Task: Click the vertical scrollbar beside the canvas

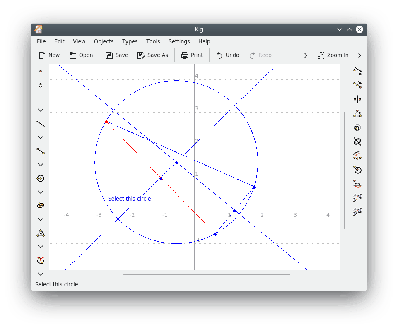Action: pyautogui.click(x=344, y=170)
